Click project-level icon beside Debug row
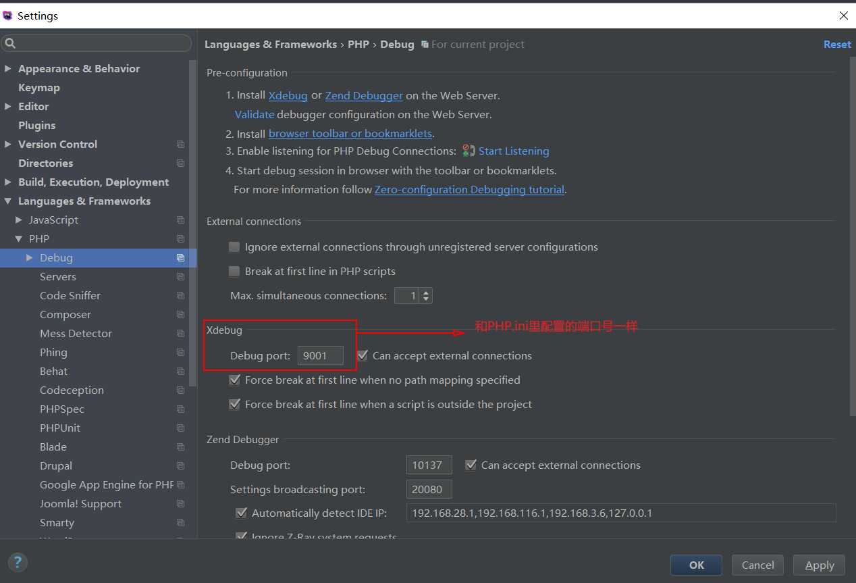Viewport: 856px width, 583px height. point(180,257)
